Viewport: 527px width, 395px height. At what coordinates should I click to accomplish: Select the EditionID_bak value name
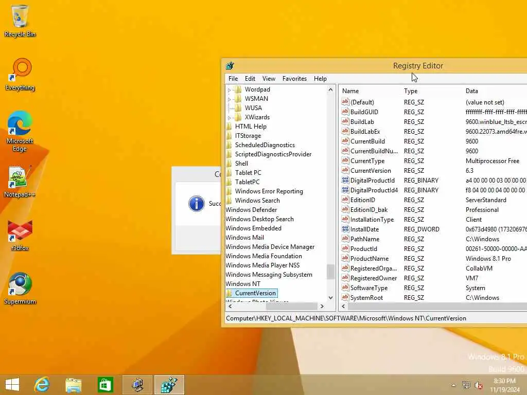click(x=368, y=210)
